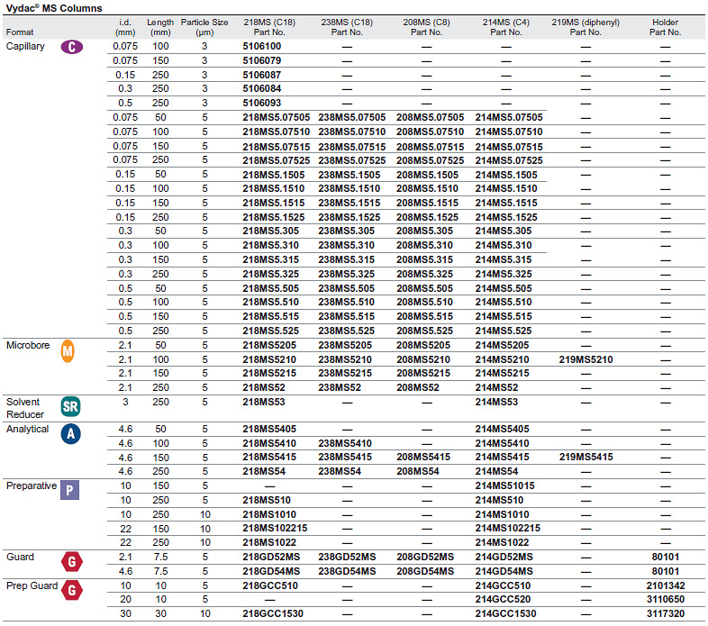Click the red Guard G icon

(72, 562)
